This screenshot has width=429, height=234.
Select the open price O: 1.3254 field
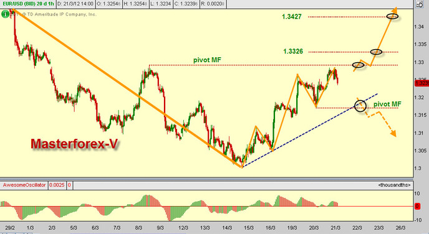coord(108,4)
